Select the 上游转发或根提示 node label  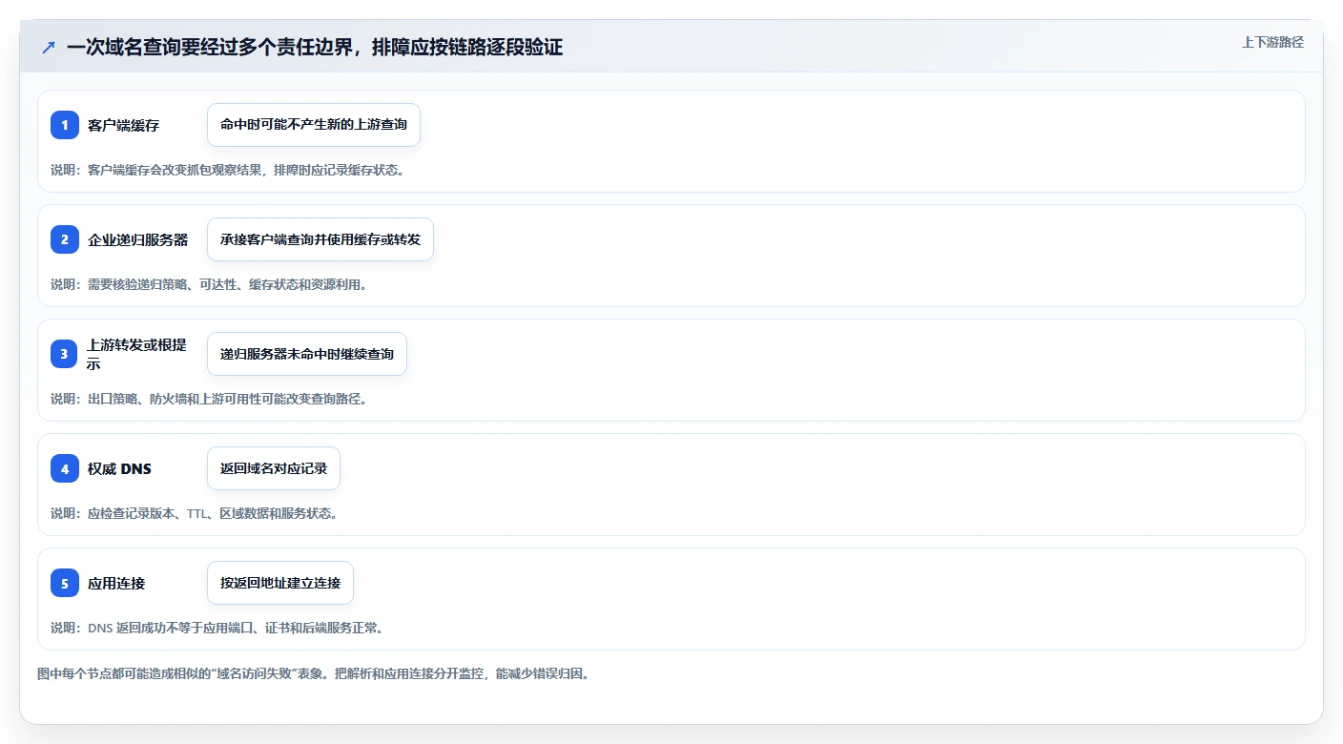pos(138,354)
